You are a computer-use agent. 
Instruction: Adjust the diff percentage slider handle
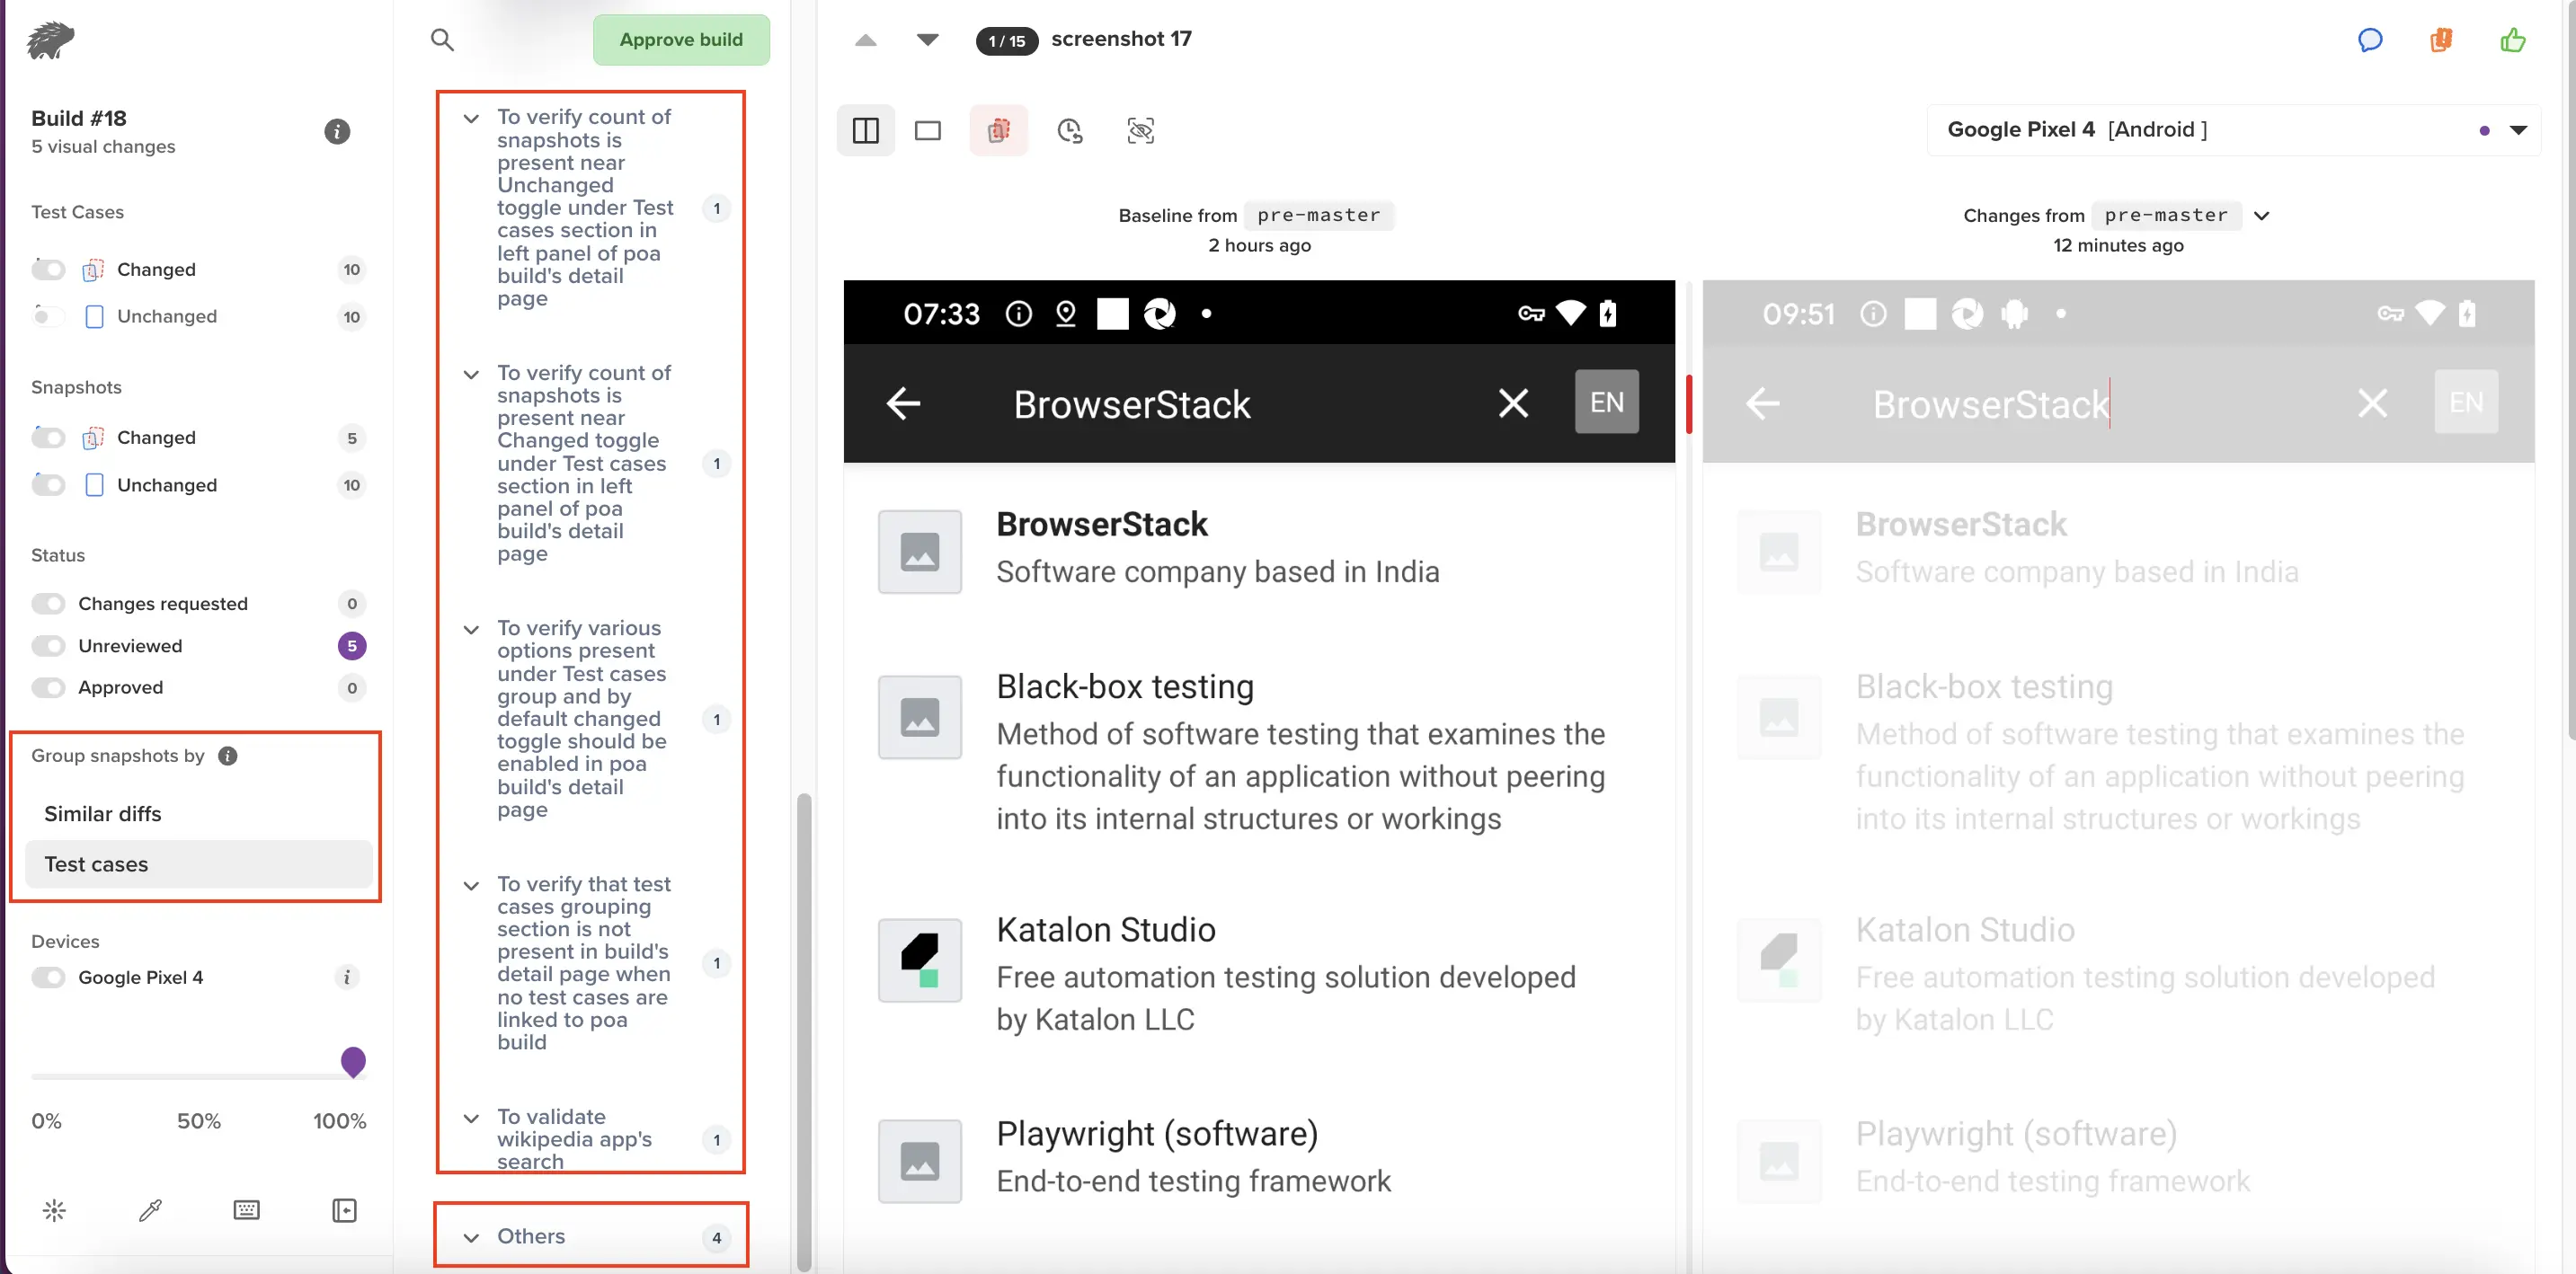click(x=353, y=1061)
